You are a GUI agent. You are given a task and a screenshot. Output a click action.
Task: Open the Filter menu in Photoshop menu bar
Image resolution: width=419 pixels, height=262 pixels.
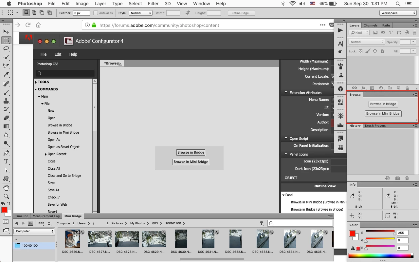click(153, 4)
